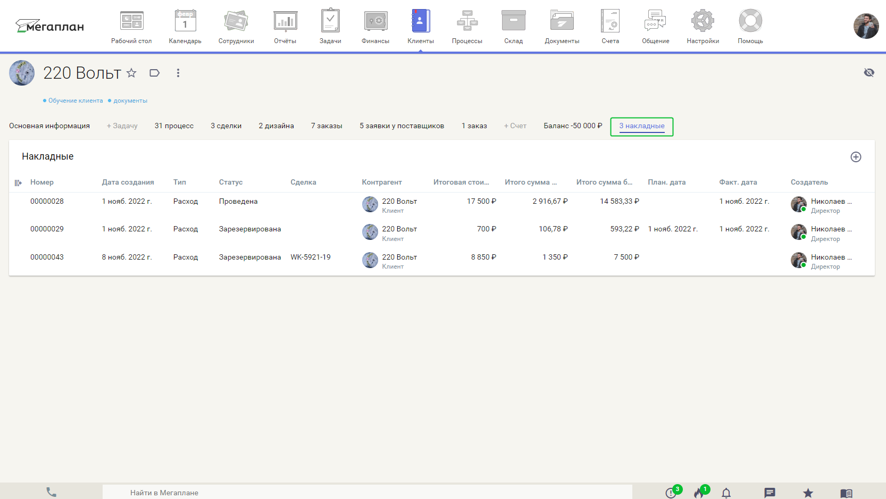Open chat messages icon in bottom bar
The image size is (886, 499).
click(x=770, y=493)
